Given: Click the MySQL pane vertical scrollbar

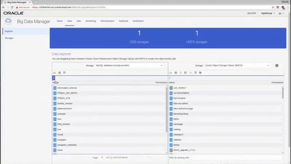Looking at the screenshot, I should (x=166, y=110).
